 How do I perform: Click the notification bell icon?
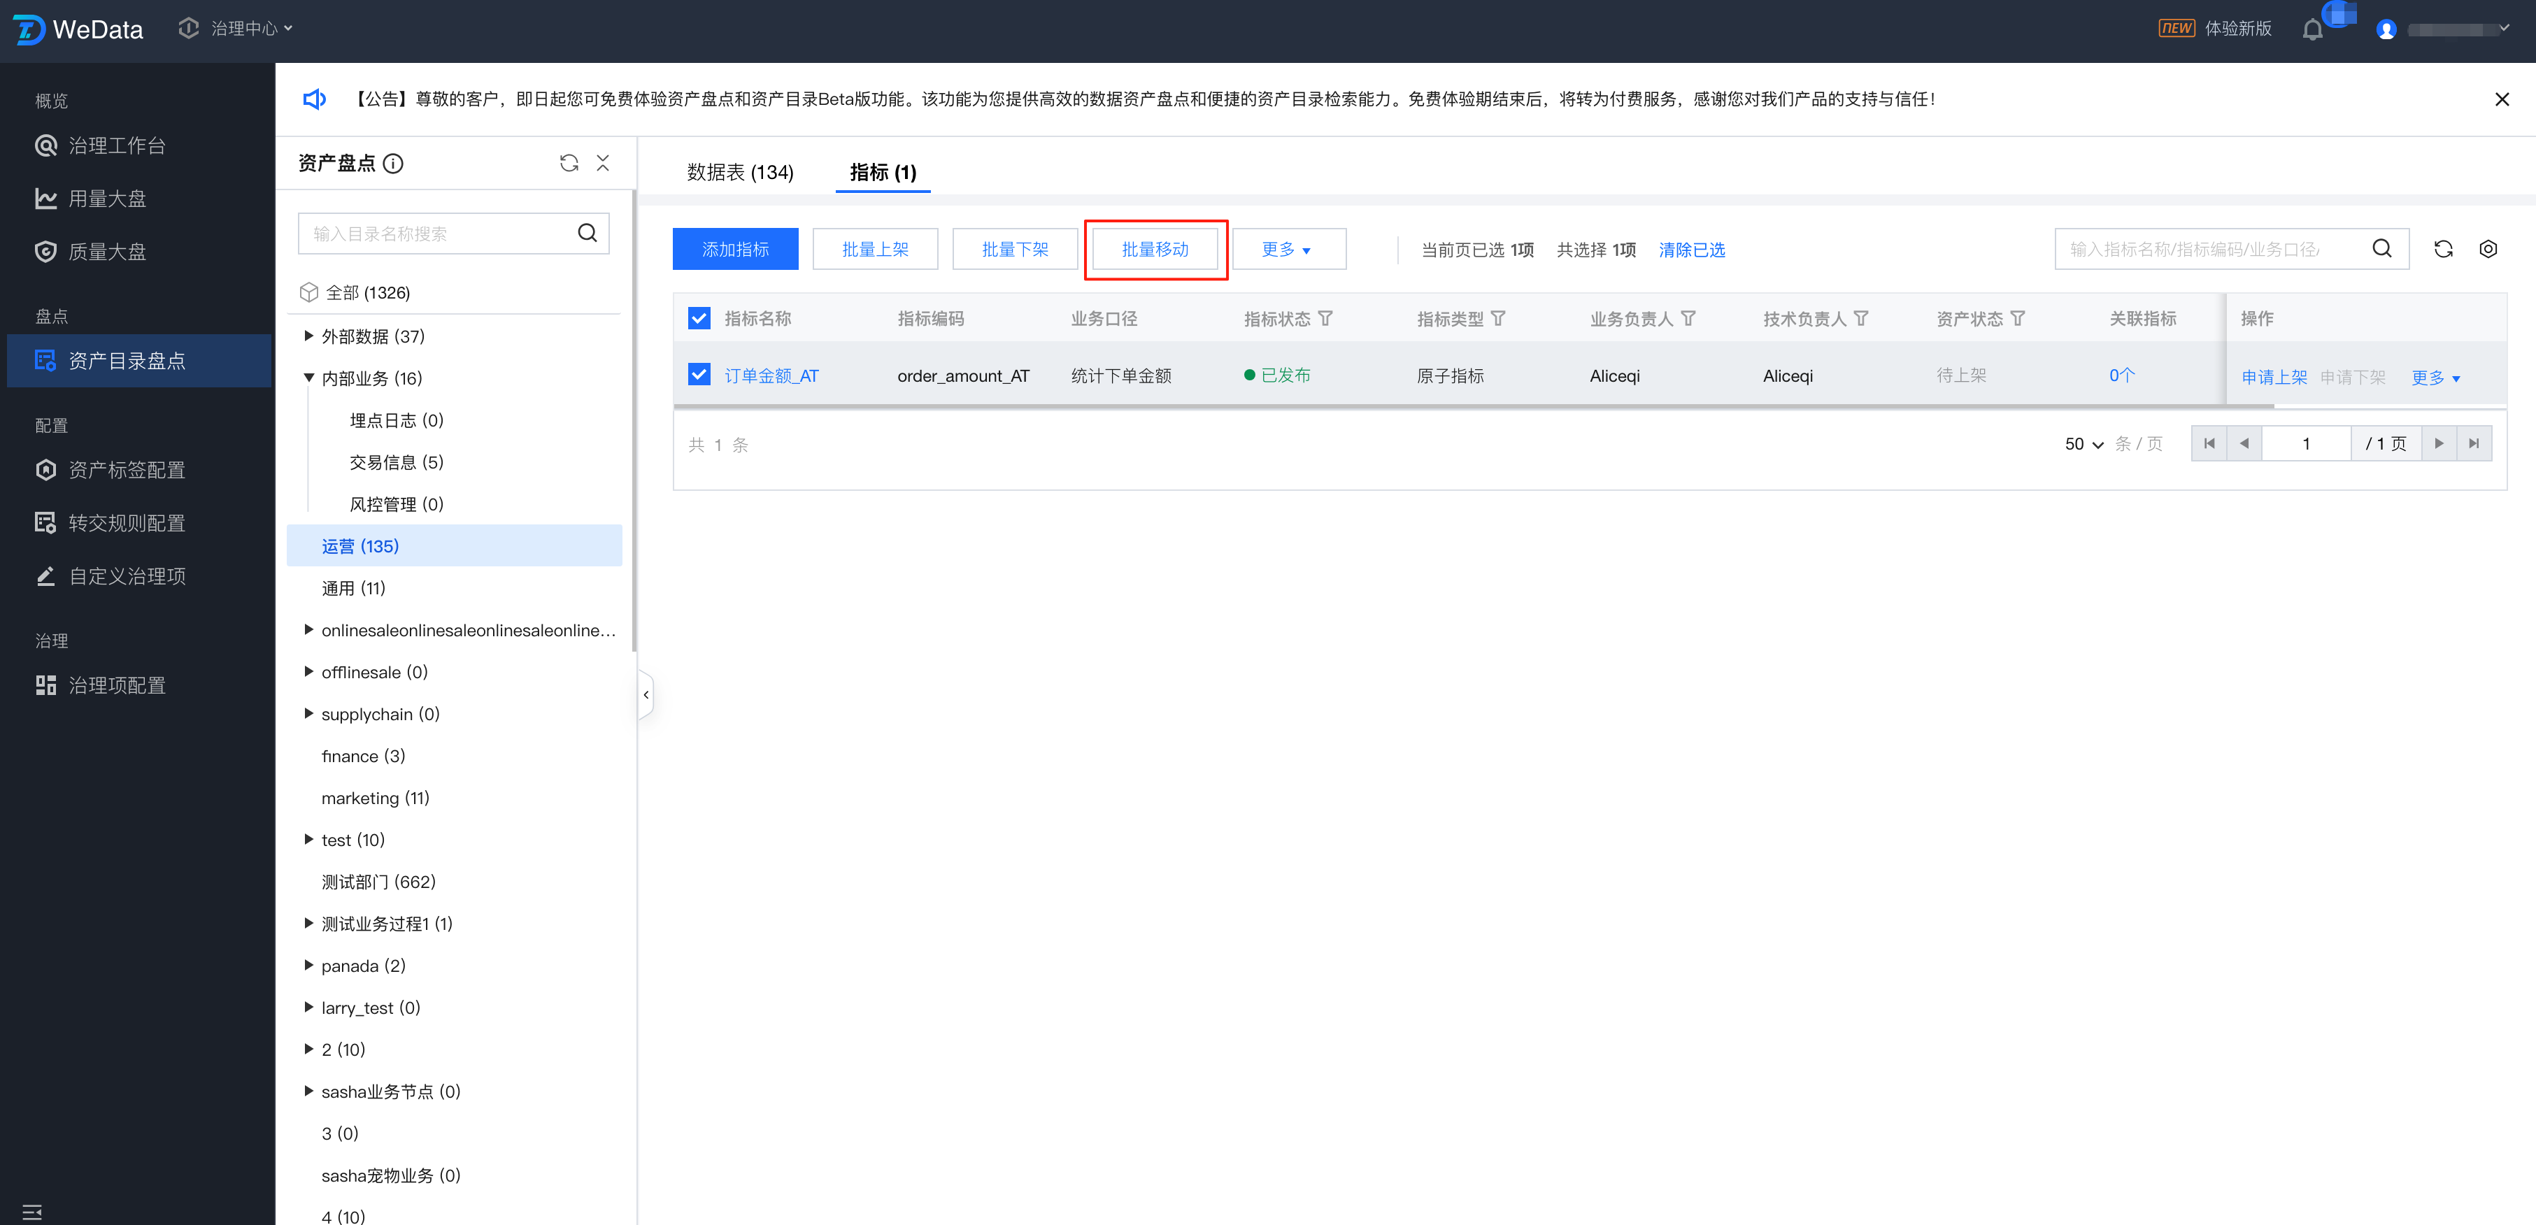(2312, 29)
